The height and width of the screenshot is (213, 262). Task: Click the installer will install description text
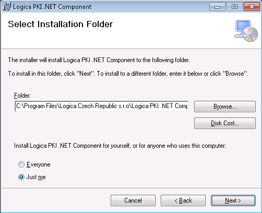pyautogui.click(x=99, y=60)
